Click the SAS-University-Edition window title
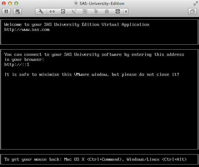Screen dimensions: 199x167 point(102,3)
